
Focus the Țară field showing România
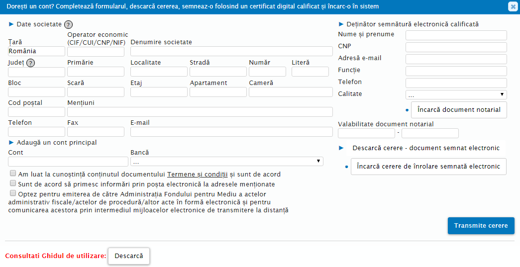click(36, 51)
